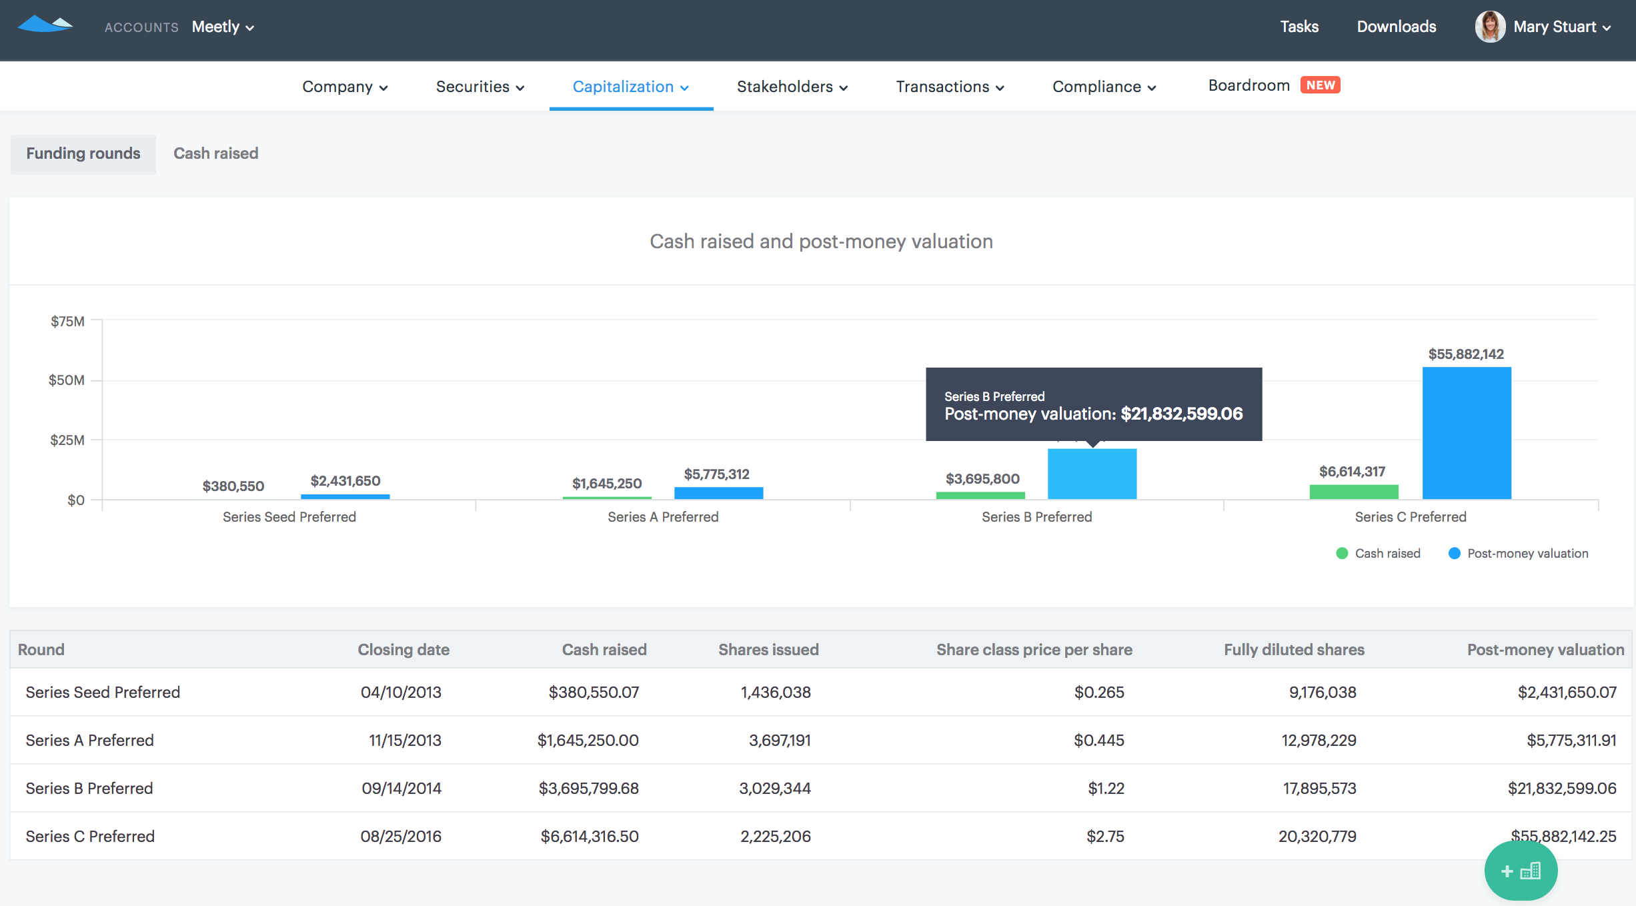Open the Capitalization menu

[630, 87]
